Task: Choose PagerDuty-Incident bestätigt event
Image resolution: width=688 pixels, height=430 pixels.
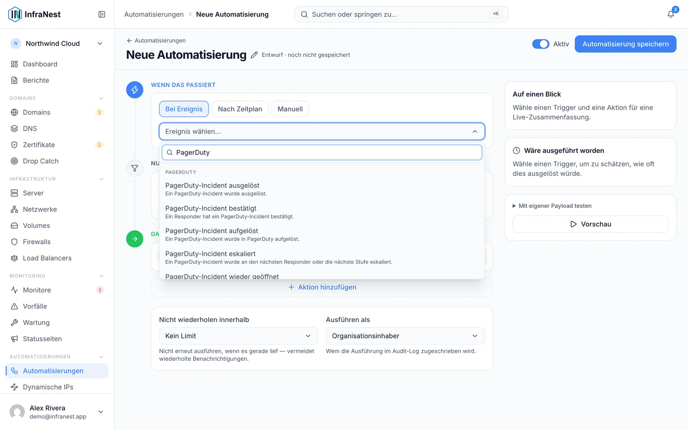Action: [322, 212]
